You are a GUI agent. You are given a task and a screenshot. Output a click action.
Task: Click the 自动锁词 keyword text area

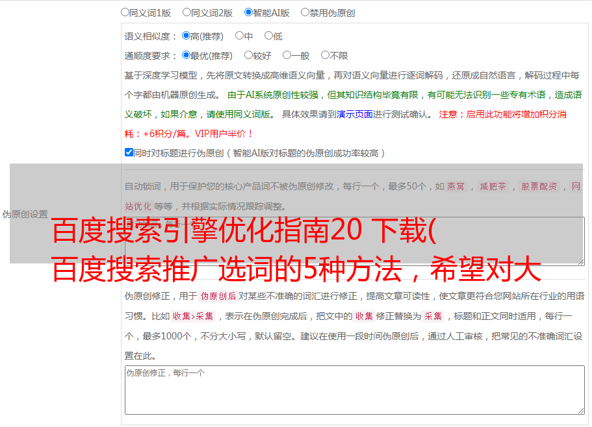pos(355,241)
